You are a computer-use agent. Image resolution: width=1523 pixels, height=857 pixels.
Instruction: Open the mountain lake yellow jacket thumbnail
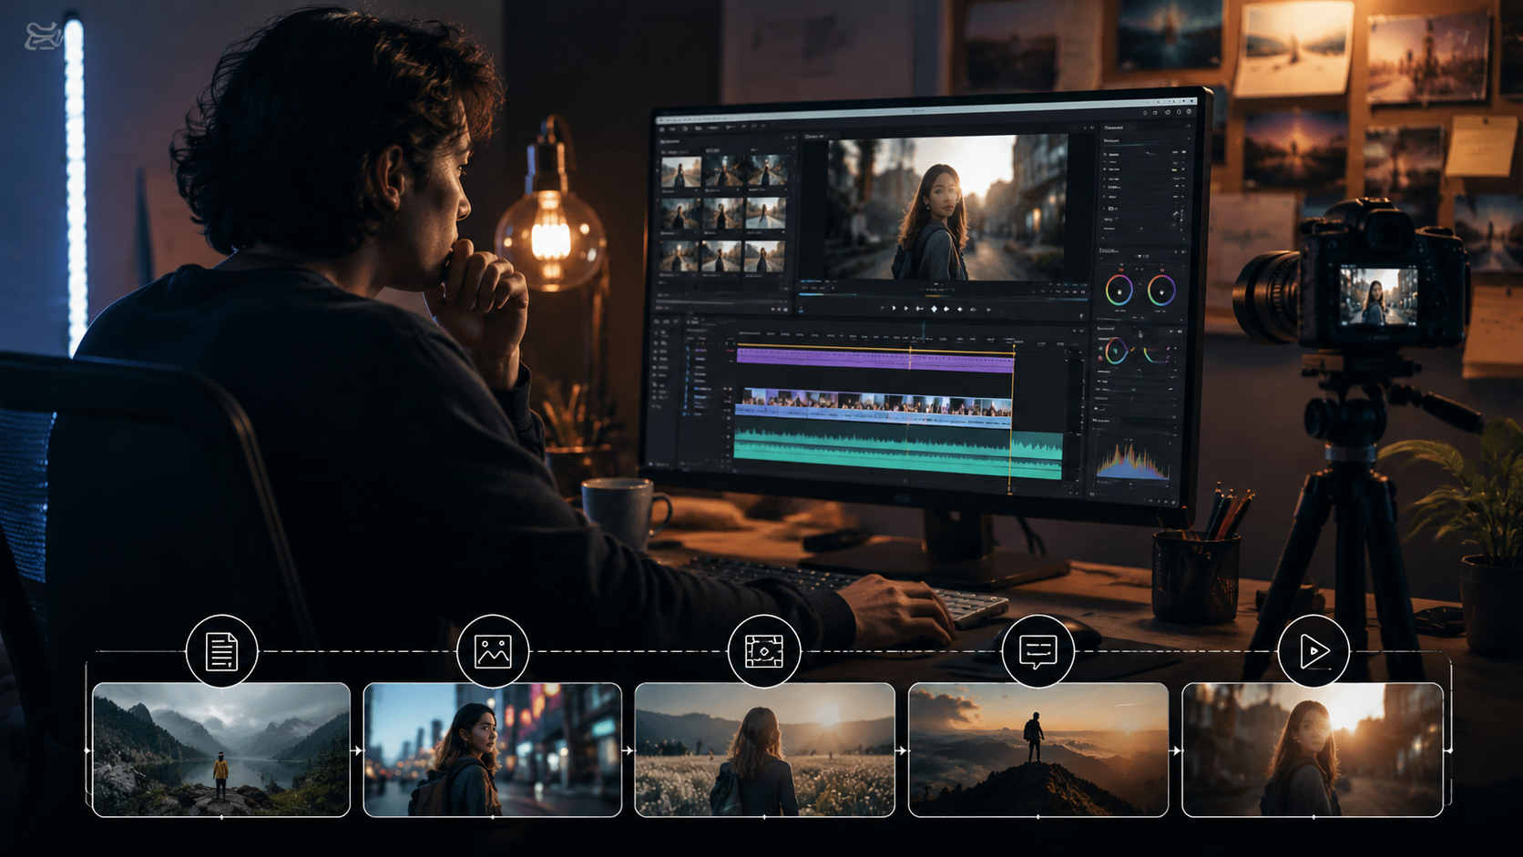tap(221, 750)
